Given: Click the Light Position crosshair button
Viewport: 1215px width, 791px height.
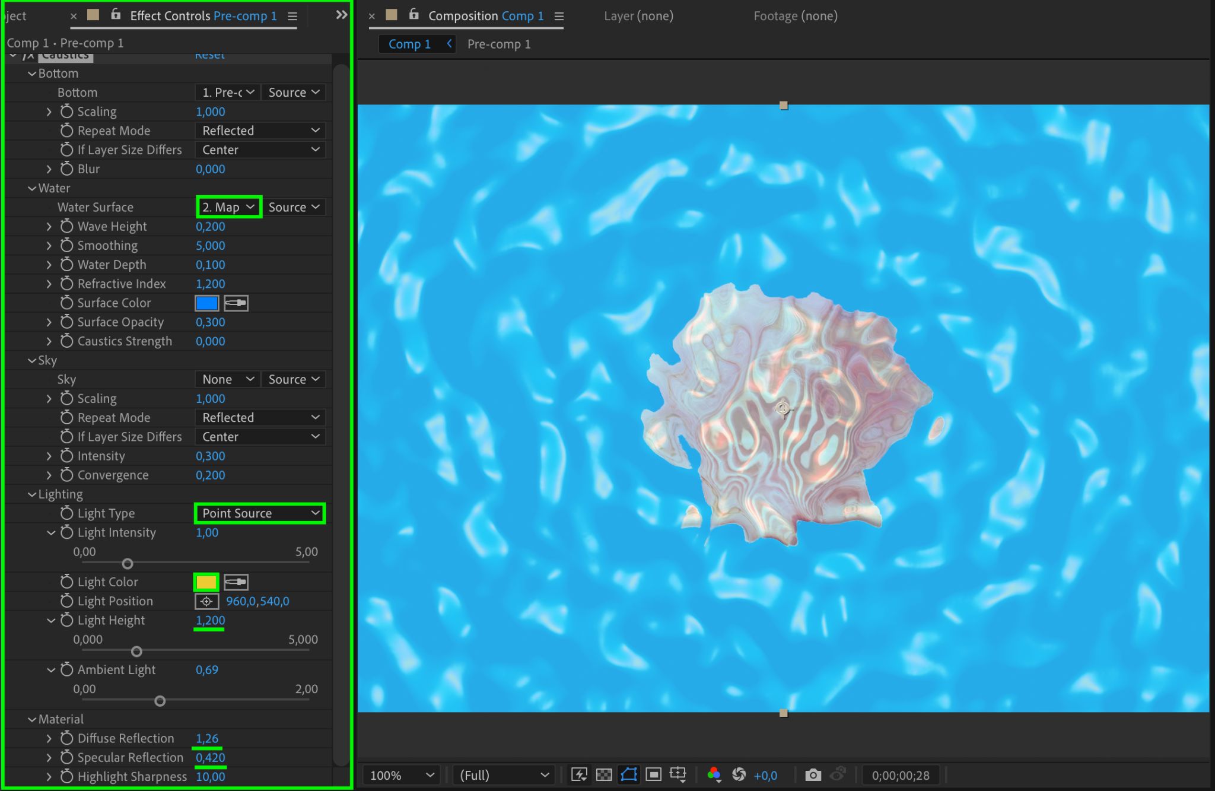Looking at the screenshot, I should pyautogui.click(x=206, y=601).
